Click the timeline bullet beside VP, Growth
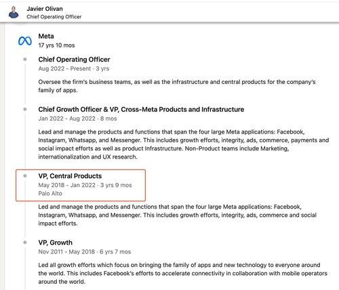 25,243
